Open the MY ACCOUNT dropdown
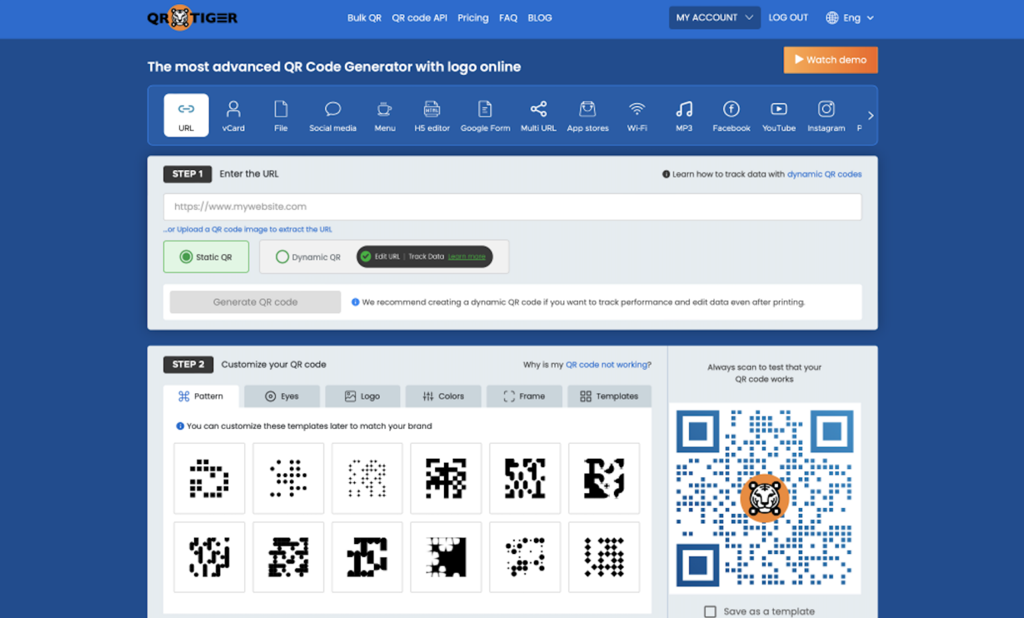Viewport: 1024px width, 618px height. point(714,17)
